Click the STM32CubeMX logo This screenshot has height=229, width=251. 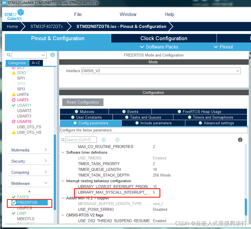point(14,14)
